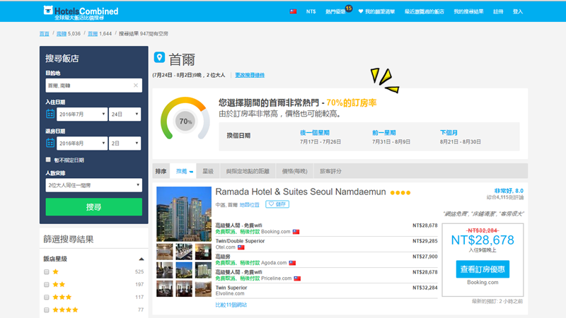Open Otel.com Twin/Double Superior deal
The image size is (566, 318).
pos(326,244)
